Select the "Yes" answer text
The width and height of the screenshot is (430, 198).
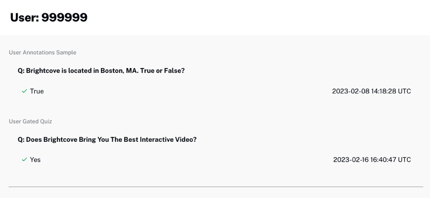click(x=35, y=160)
